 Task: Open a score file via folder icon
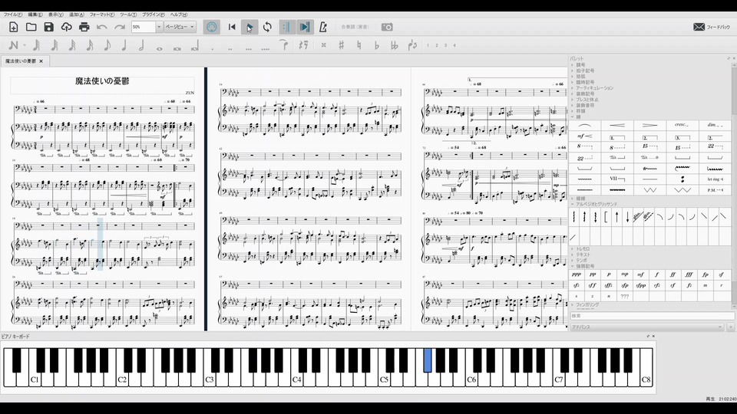(x=31, y=28)
